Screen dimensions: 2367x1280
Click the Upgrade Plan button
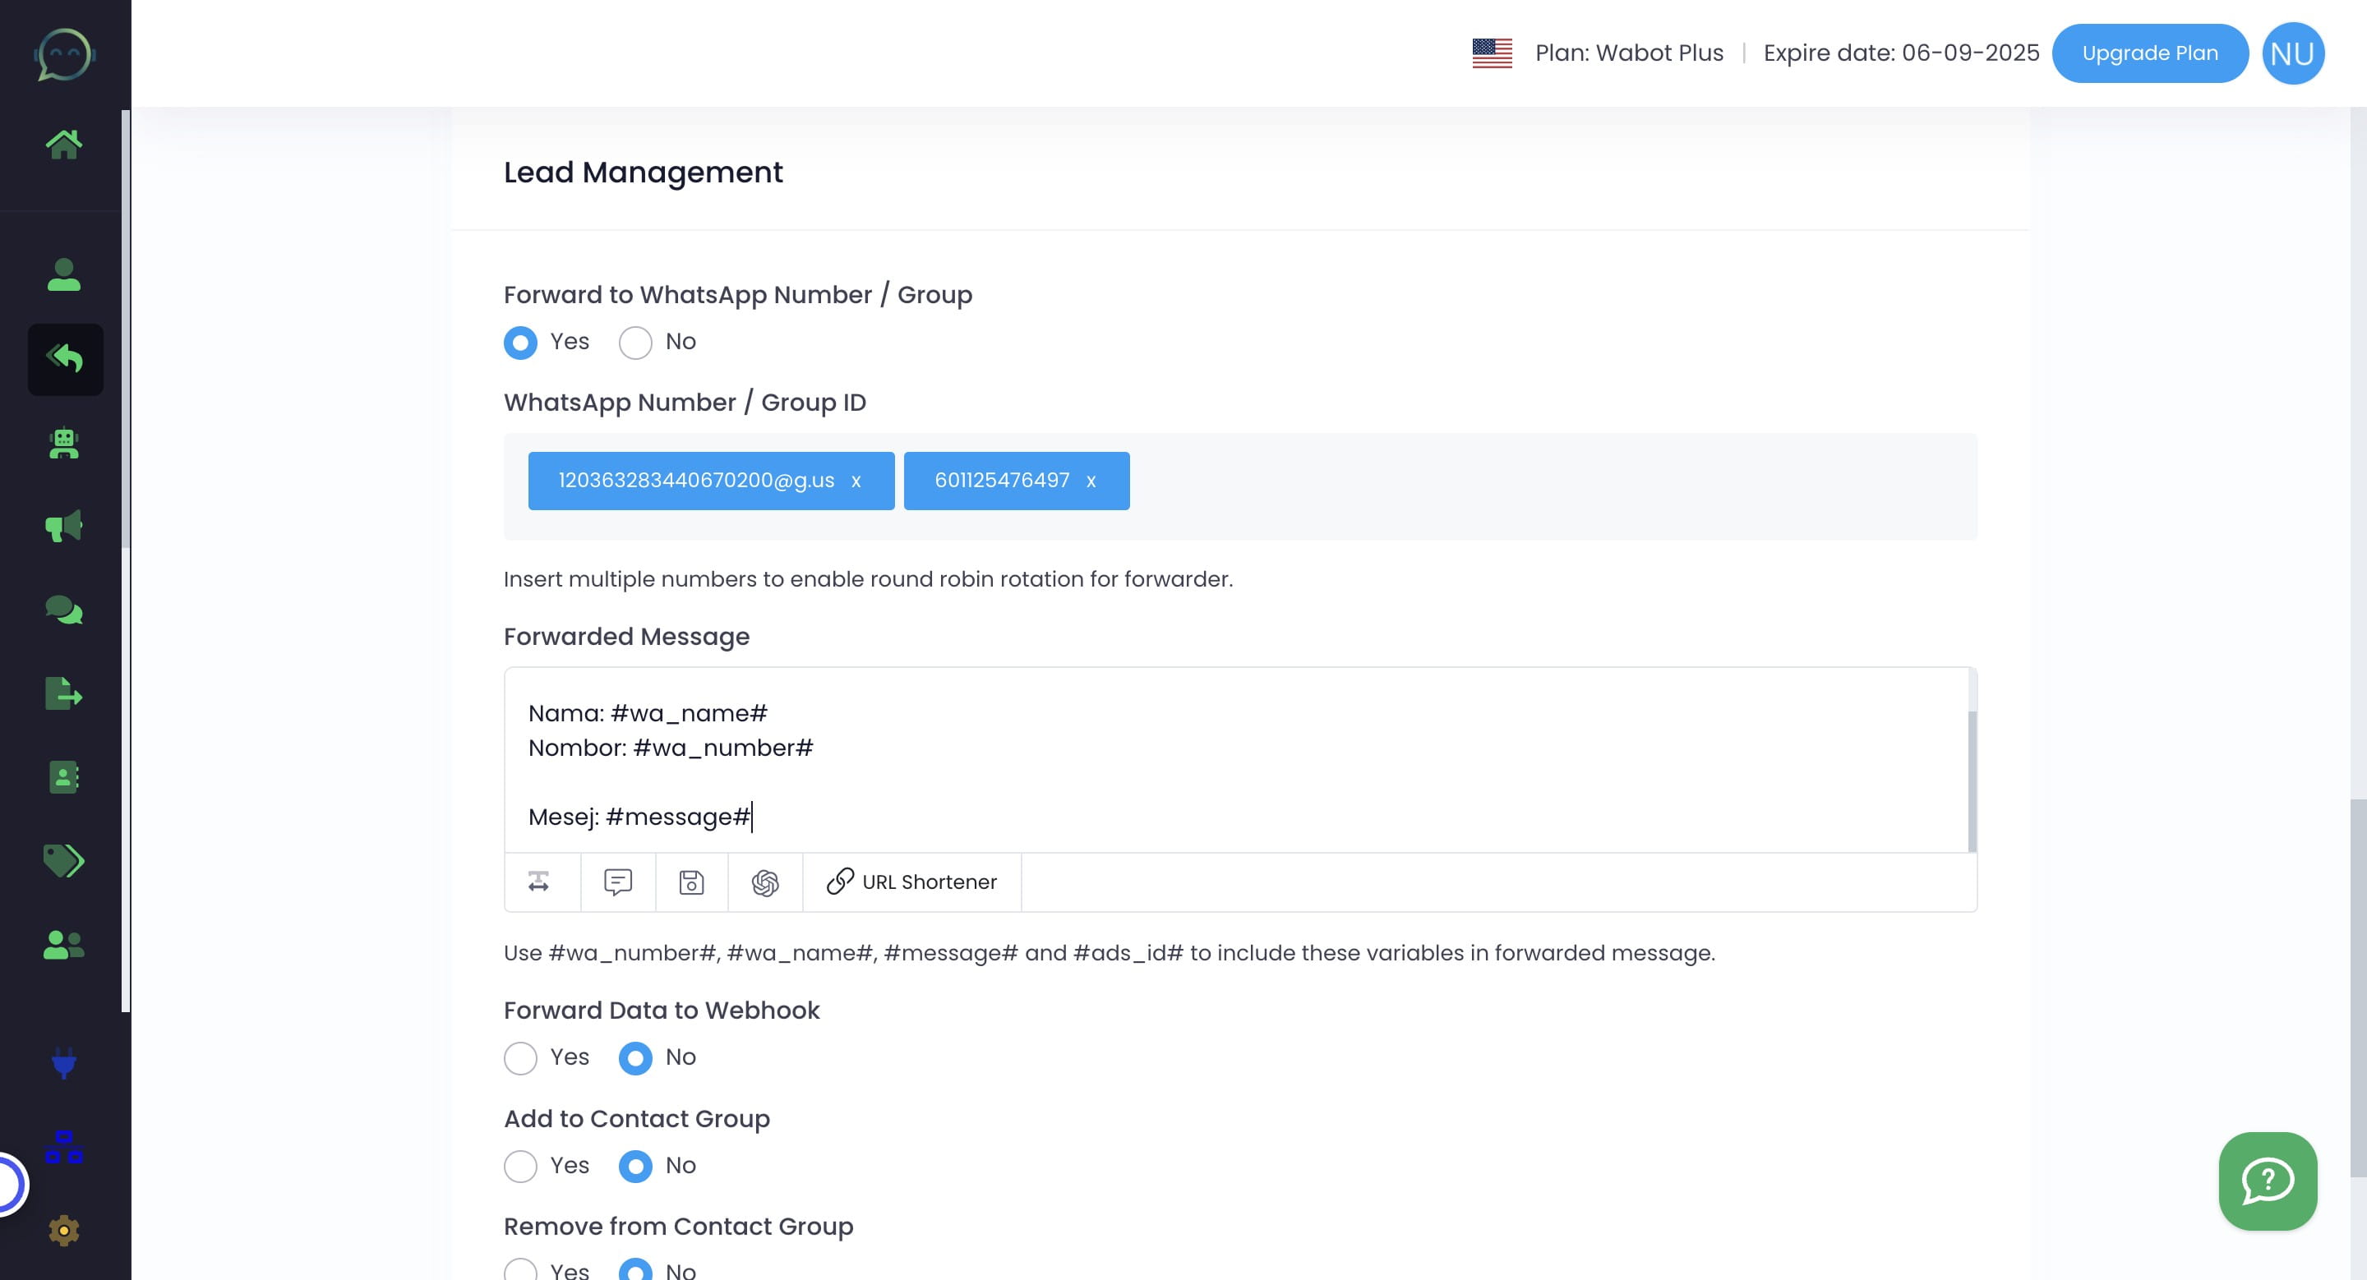tap(2149, 53)
